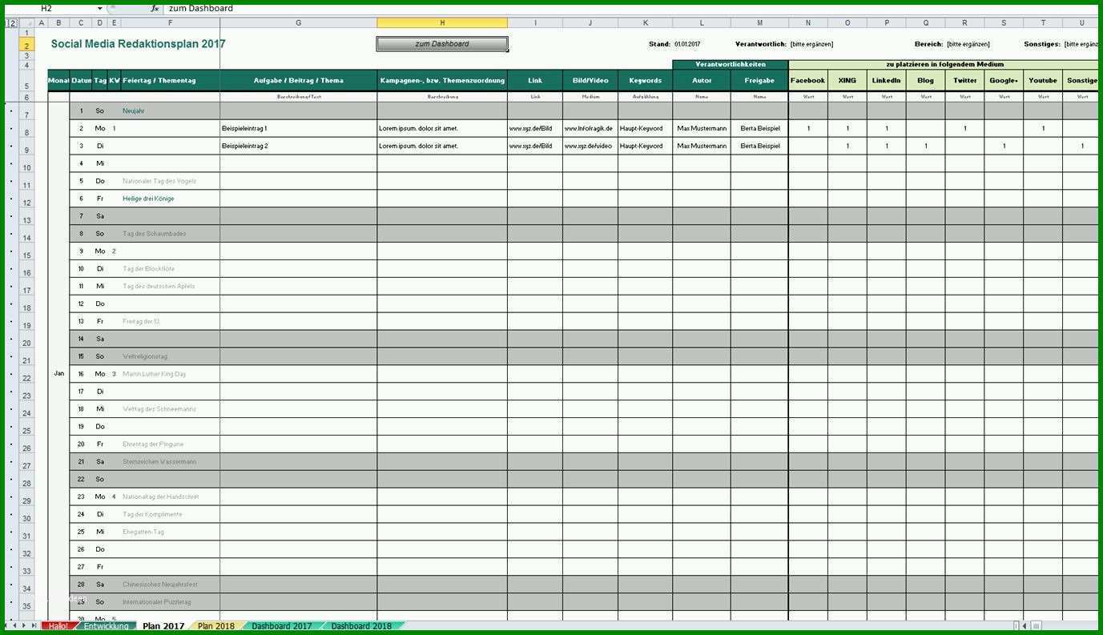This screenshot has height=635, width=1103.
Task: Jump to the last sheet tab arrow
Action: 34,625
